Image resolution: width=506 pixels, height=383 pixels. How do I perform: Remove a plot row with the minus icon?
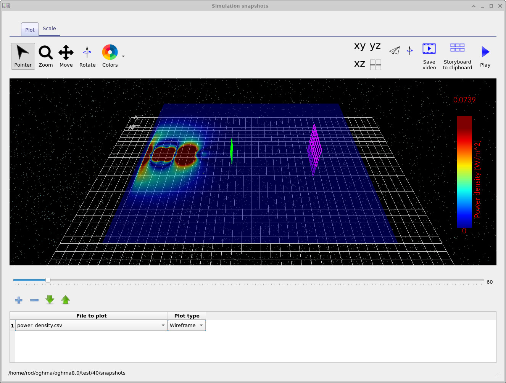[x=34, y=300]
